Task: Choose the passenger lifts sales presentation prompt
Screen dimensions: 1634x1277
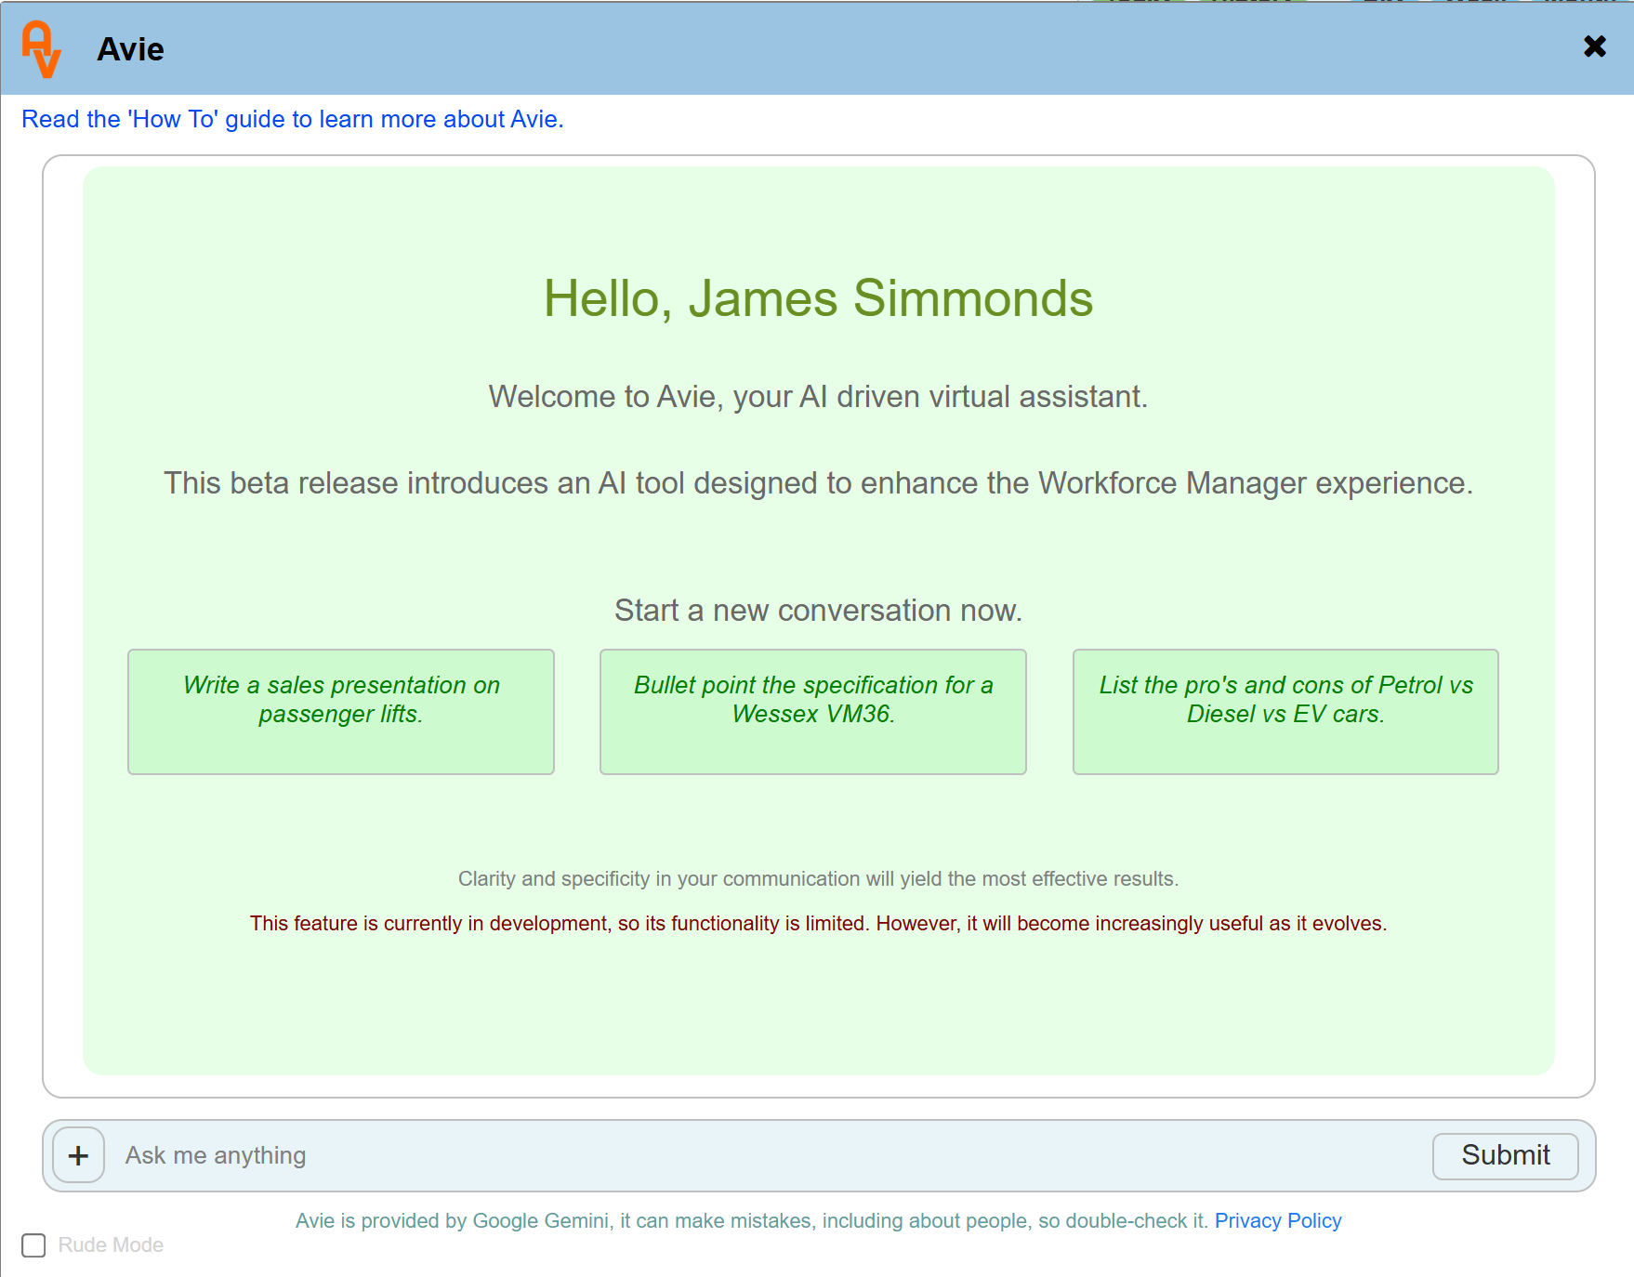Action: pos(341,711)
